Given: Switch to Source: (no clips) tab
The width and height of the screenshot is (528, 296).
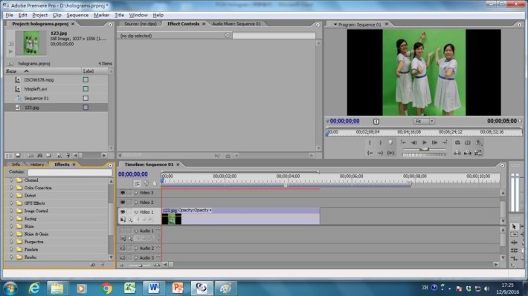Looking at the screenshot, I should coord(141,24).
